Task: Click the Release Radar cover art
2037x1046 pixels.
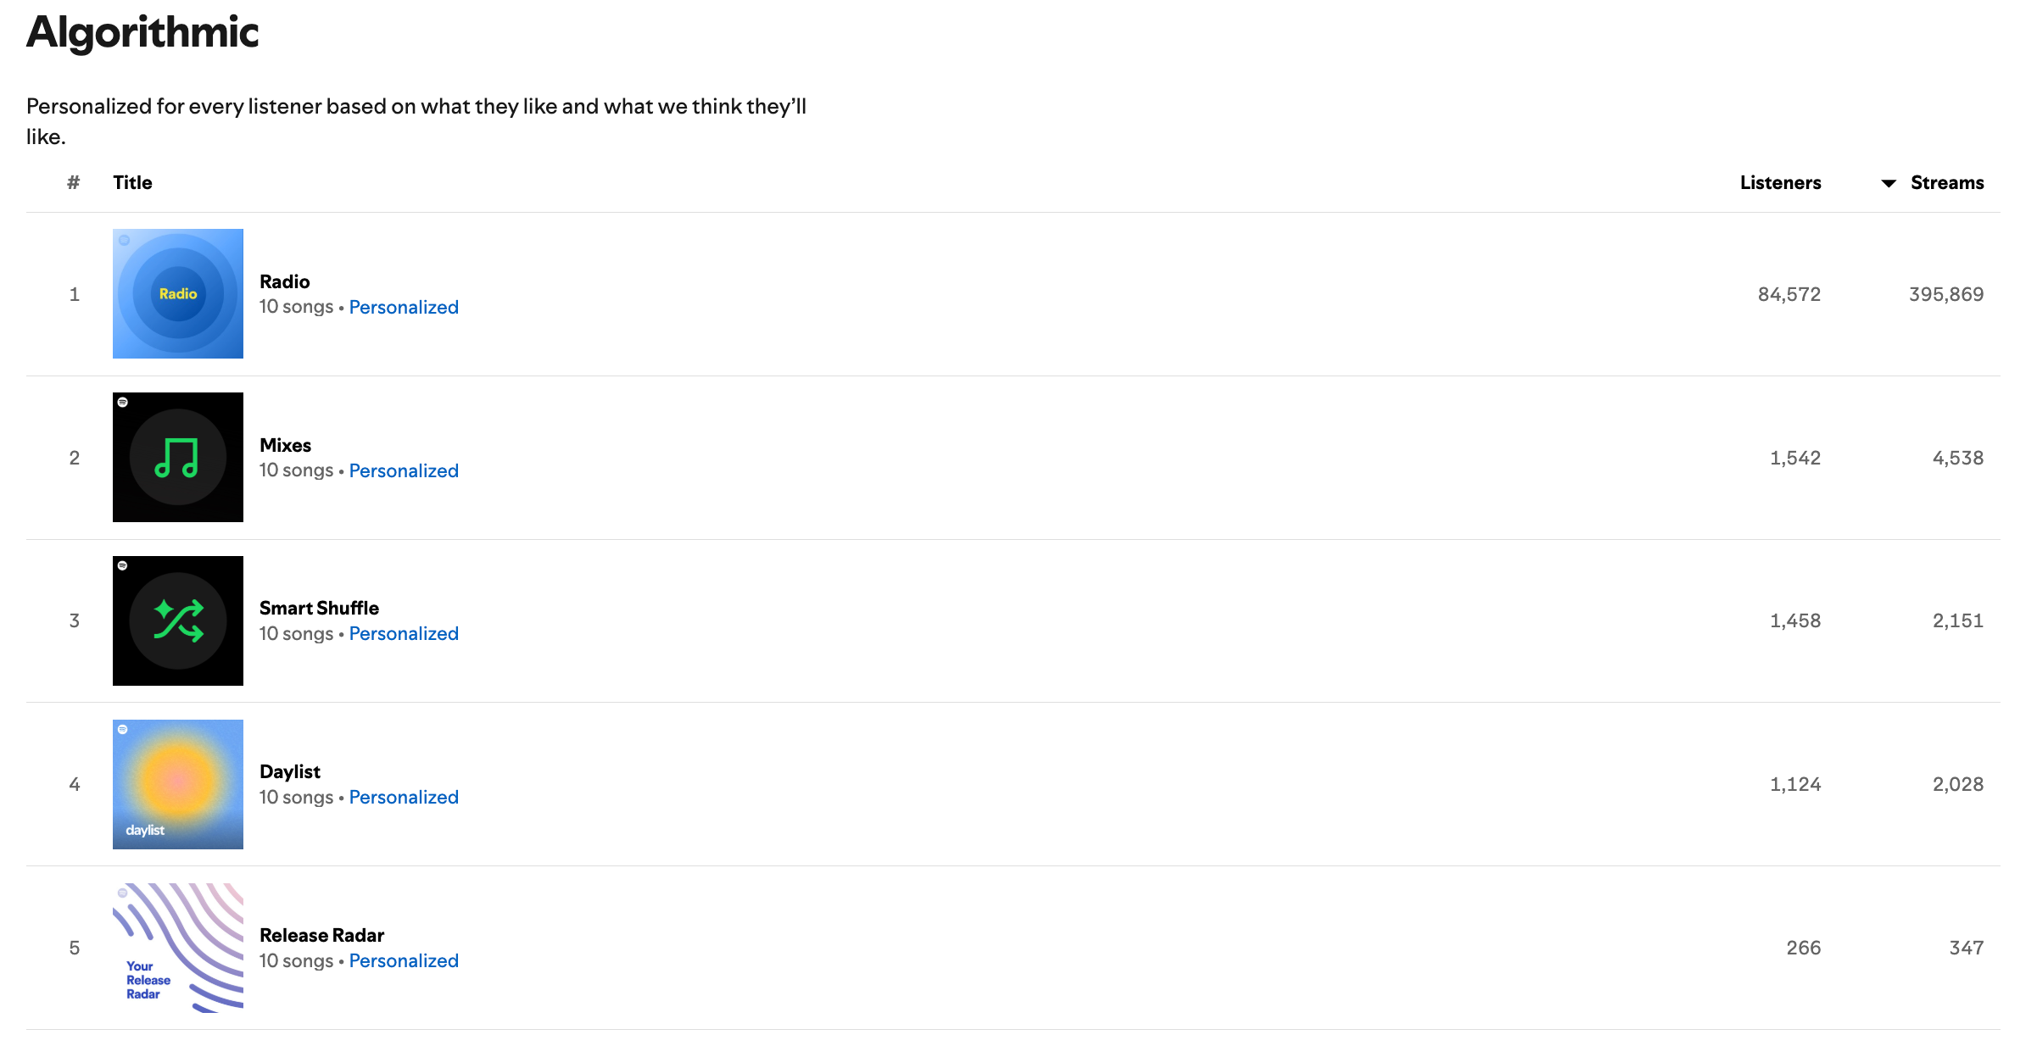Action: [177, 948]
